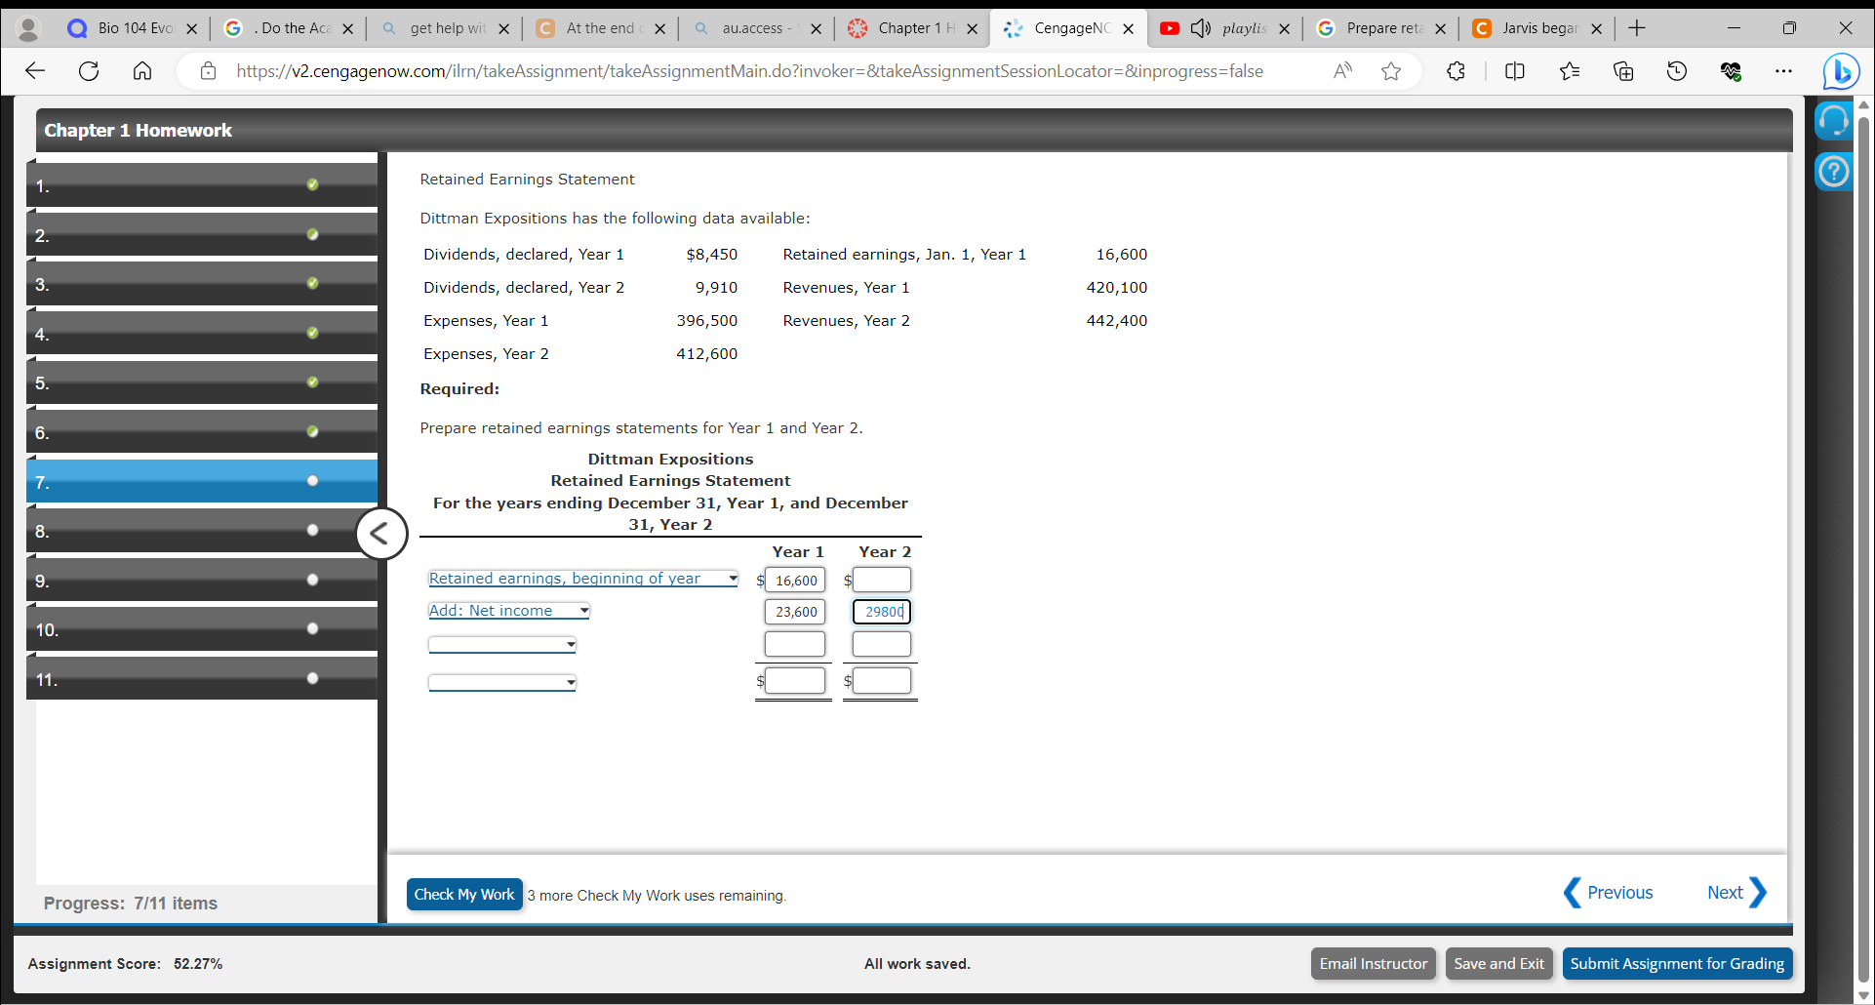Open the Extensions puzzle icon

(x=1456, y=70)
